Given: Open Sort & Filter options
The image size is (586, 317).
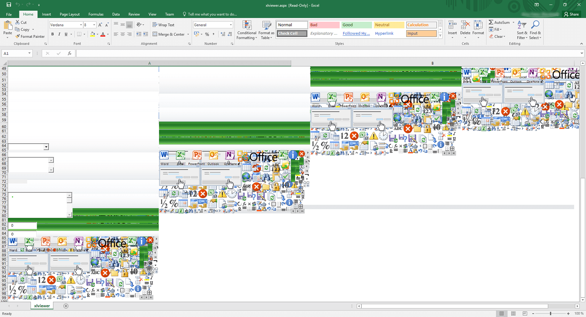Looking at the screenshot, I should coord(522,30).
